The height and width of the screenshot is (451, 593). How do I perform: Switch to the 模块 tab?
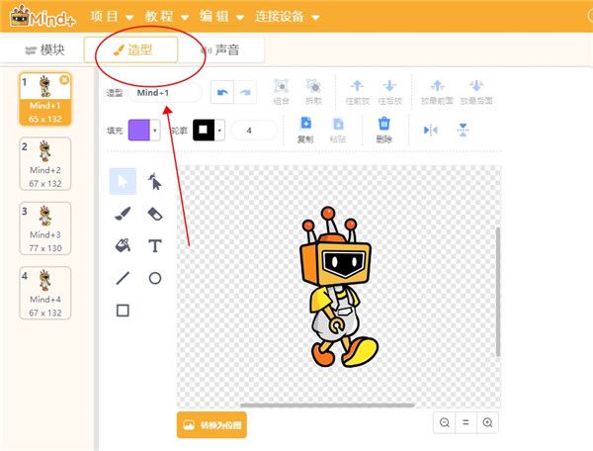coord(44,49)
